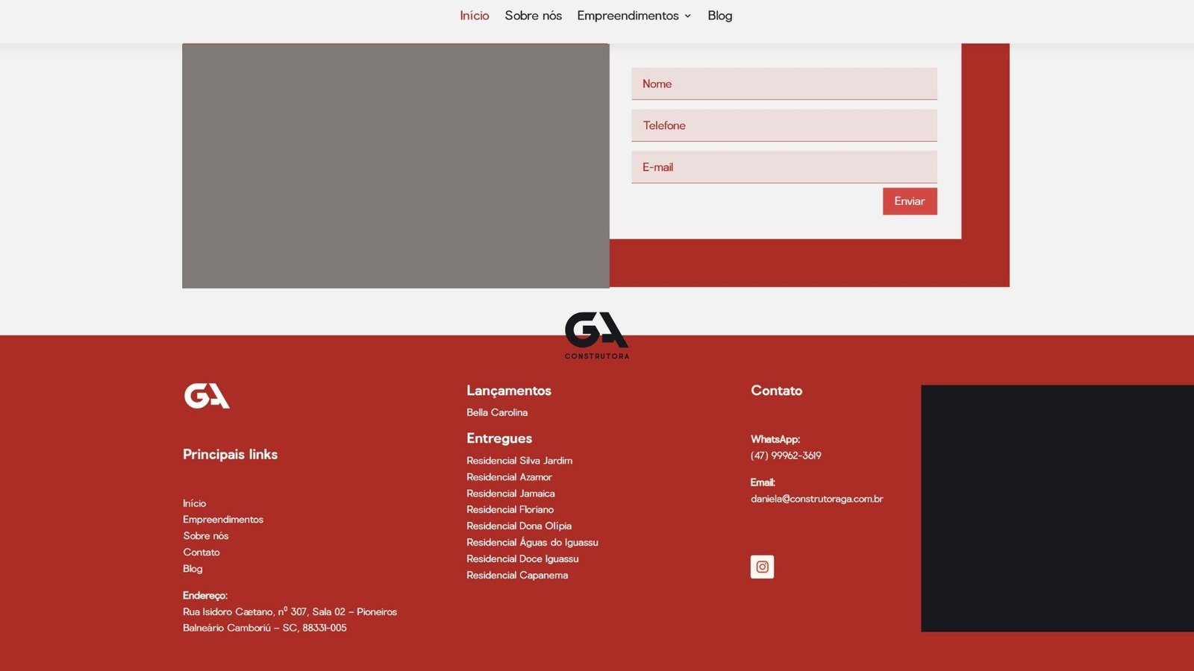This screenshot has height=671, width=1194.
Task: Click the Lançamentos heading
Action: (509, 391)
